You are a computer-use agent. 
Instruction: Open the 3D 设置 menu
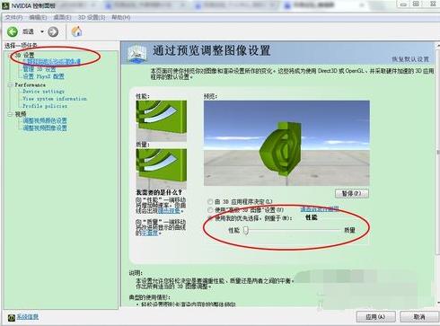tap(92, 17)
